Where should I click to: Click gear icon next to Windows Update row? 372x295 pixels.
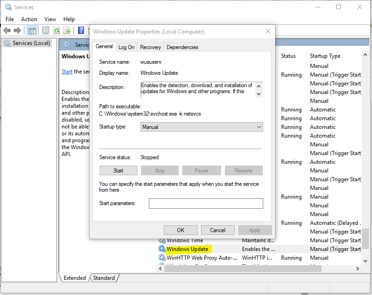click(x=162, y=249)
